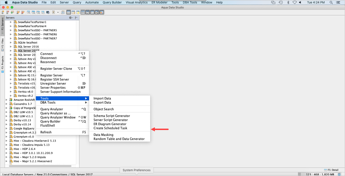Click the Wi-Fi icon in macOS menu bar
The image size is (345, 176).
point(295,2)
